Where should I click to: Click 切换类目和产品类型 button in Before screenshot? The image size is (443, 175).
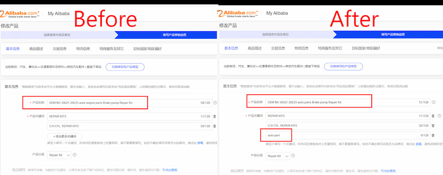[x=125, y=67]
